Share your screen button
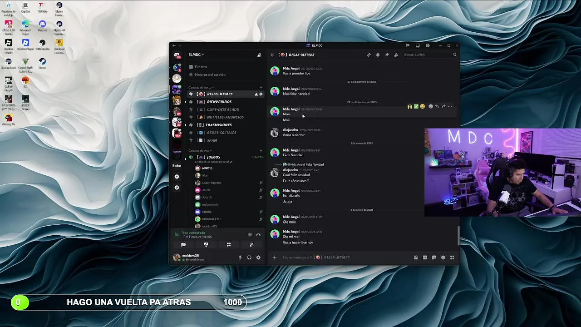Screen dimensions: 581x327 click(206, 244)
